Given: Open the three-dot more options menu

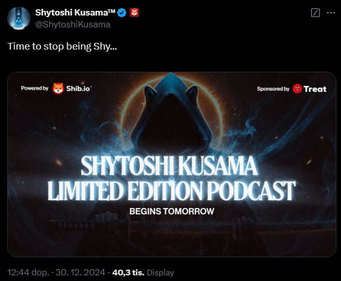Looking at the screenshot, I should point(331,12).
